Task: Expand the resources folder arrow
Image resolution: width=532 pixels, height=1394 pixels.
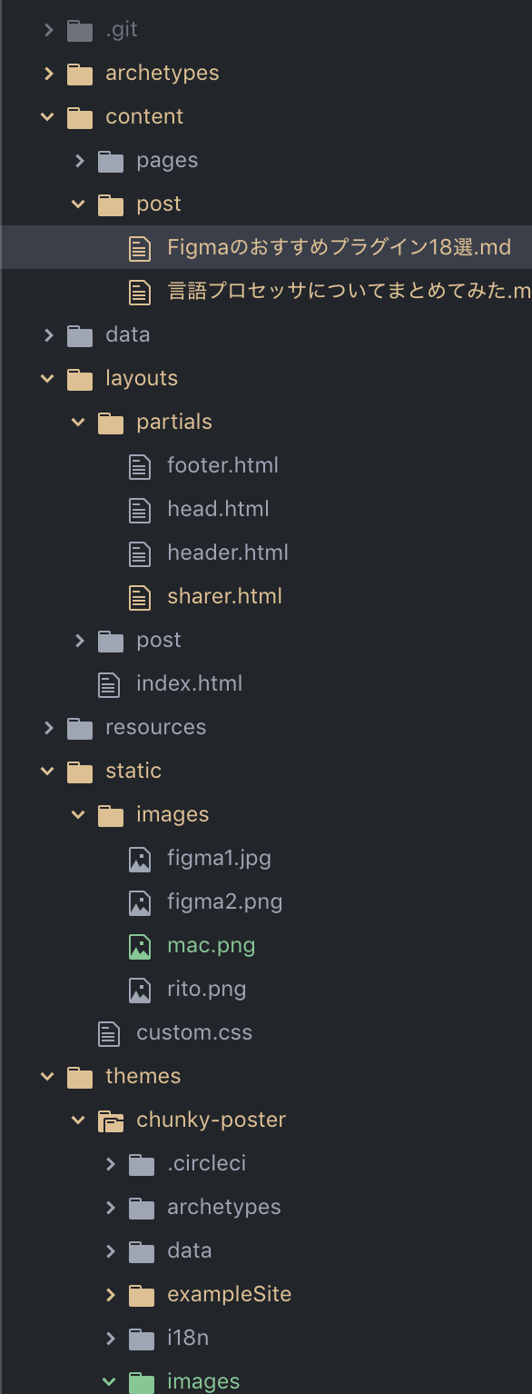Action: (x=49, y=728)
